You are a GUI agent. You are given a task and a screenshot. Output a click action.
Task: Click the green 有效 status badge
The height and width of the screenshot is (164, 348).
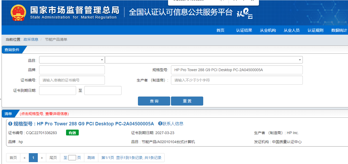pos(72,133)
